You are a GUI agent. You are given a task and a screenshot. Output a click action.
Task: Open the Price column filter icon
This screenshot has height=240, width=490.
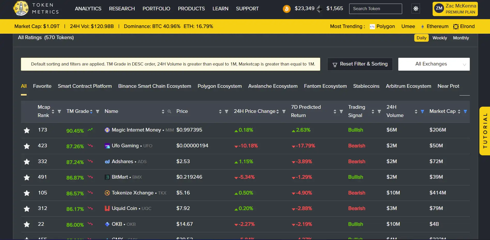(x=226, y=112)
